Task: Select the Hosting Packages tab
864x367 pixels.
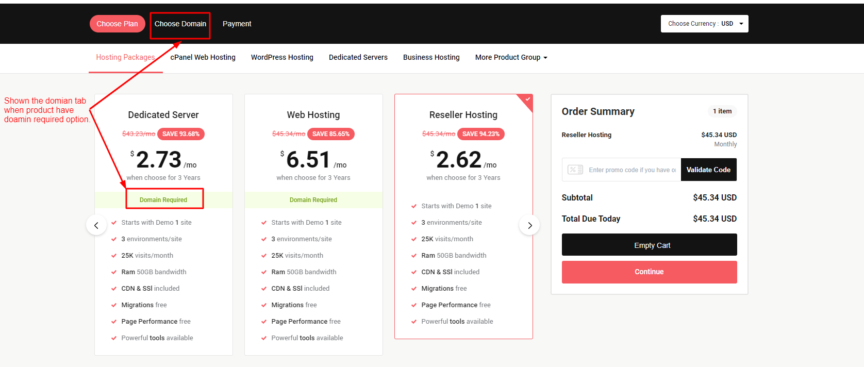Action: point(126,57)
